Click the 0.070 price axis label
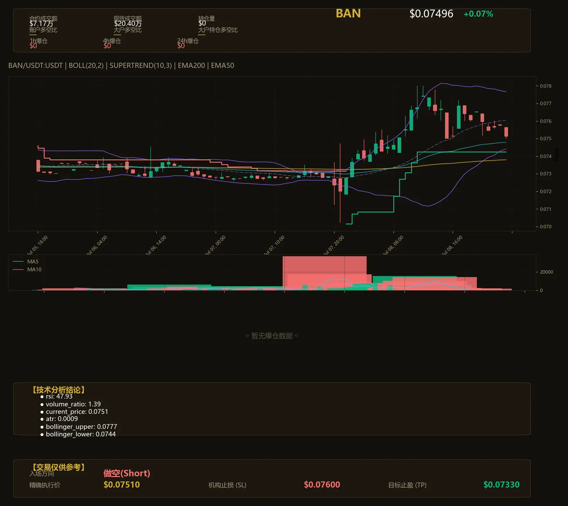The height and width of the screenshot is (506, 568). coord(545,227)
